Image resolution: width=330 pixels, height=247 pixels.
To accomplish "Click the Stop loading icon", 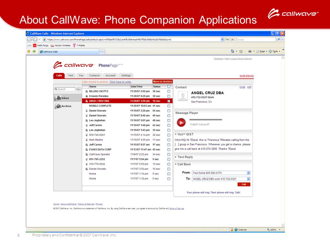I will pyautogui.click(x=232, y=39).
